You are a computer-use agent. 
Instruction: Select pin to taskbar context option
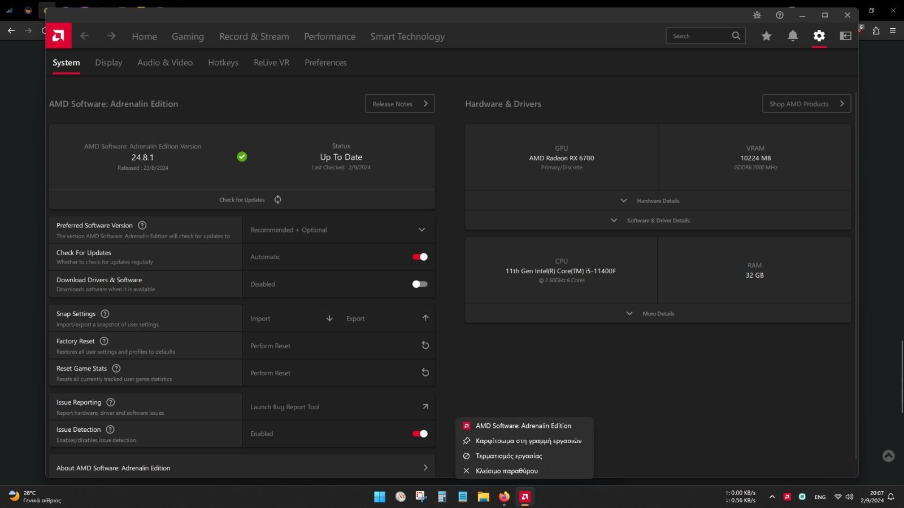pos(524,441)
